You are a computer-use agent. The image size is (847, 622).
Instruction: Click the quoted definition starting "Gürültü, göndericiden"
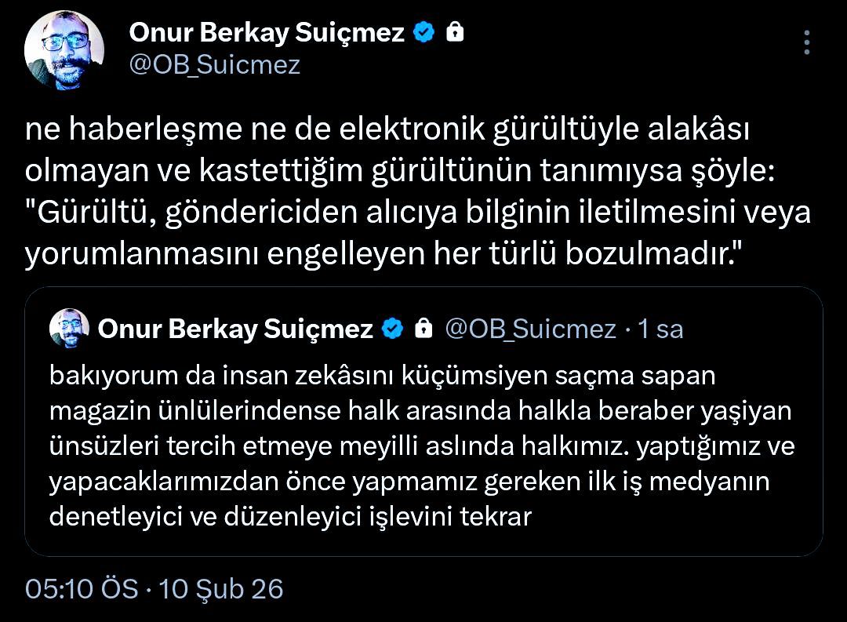[x=417, y=214]
